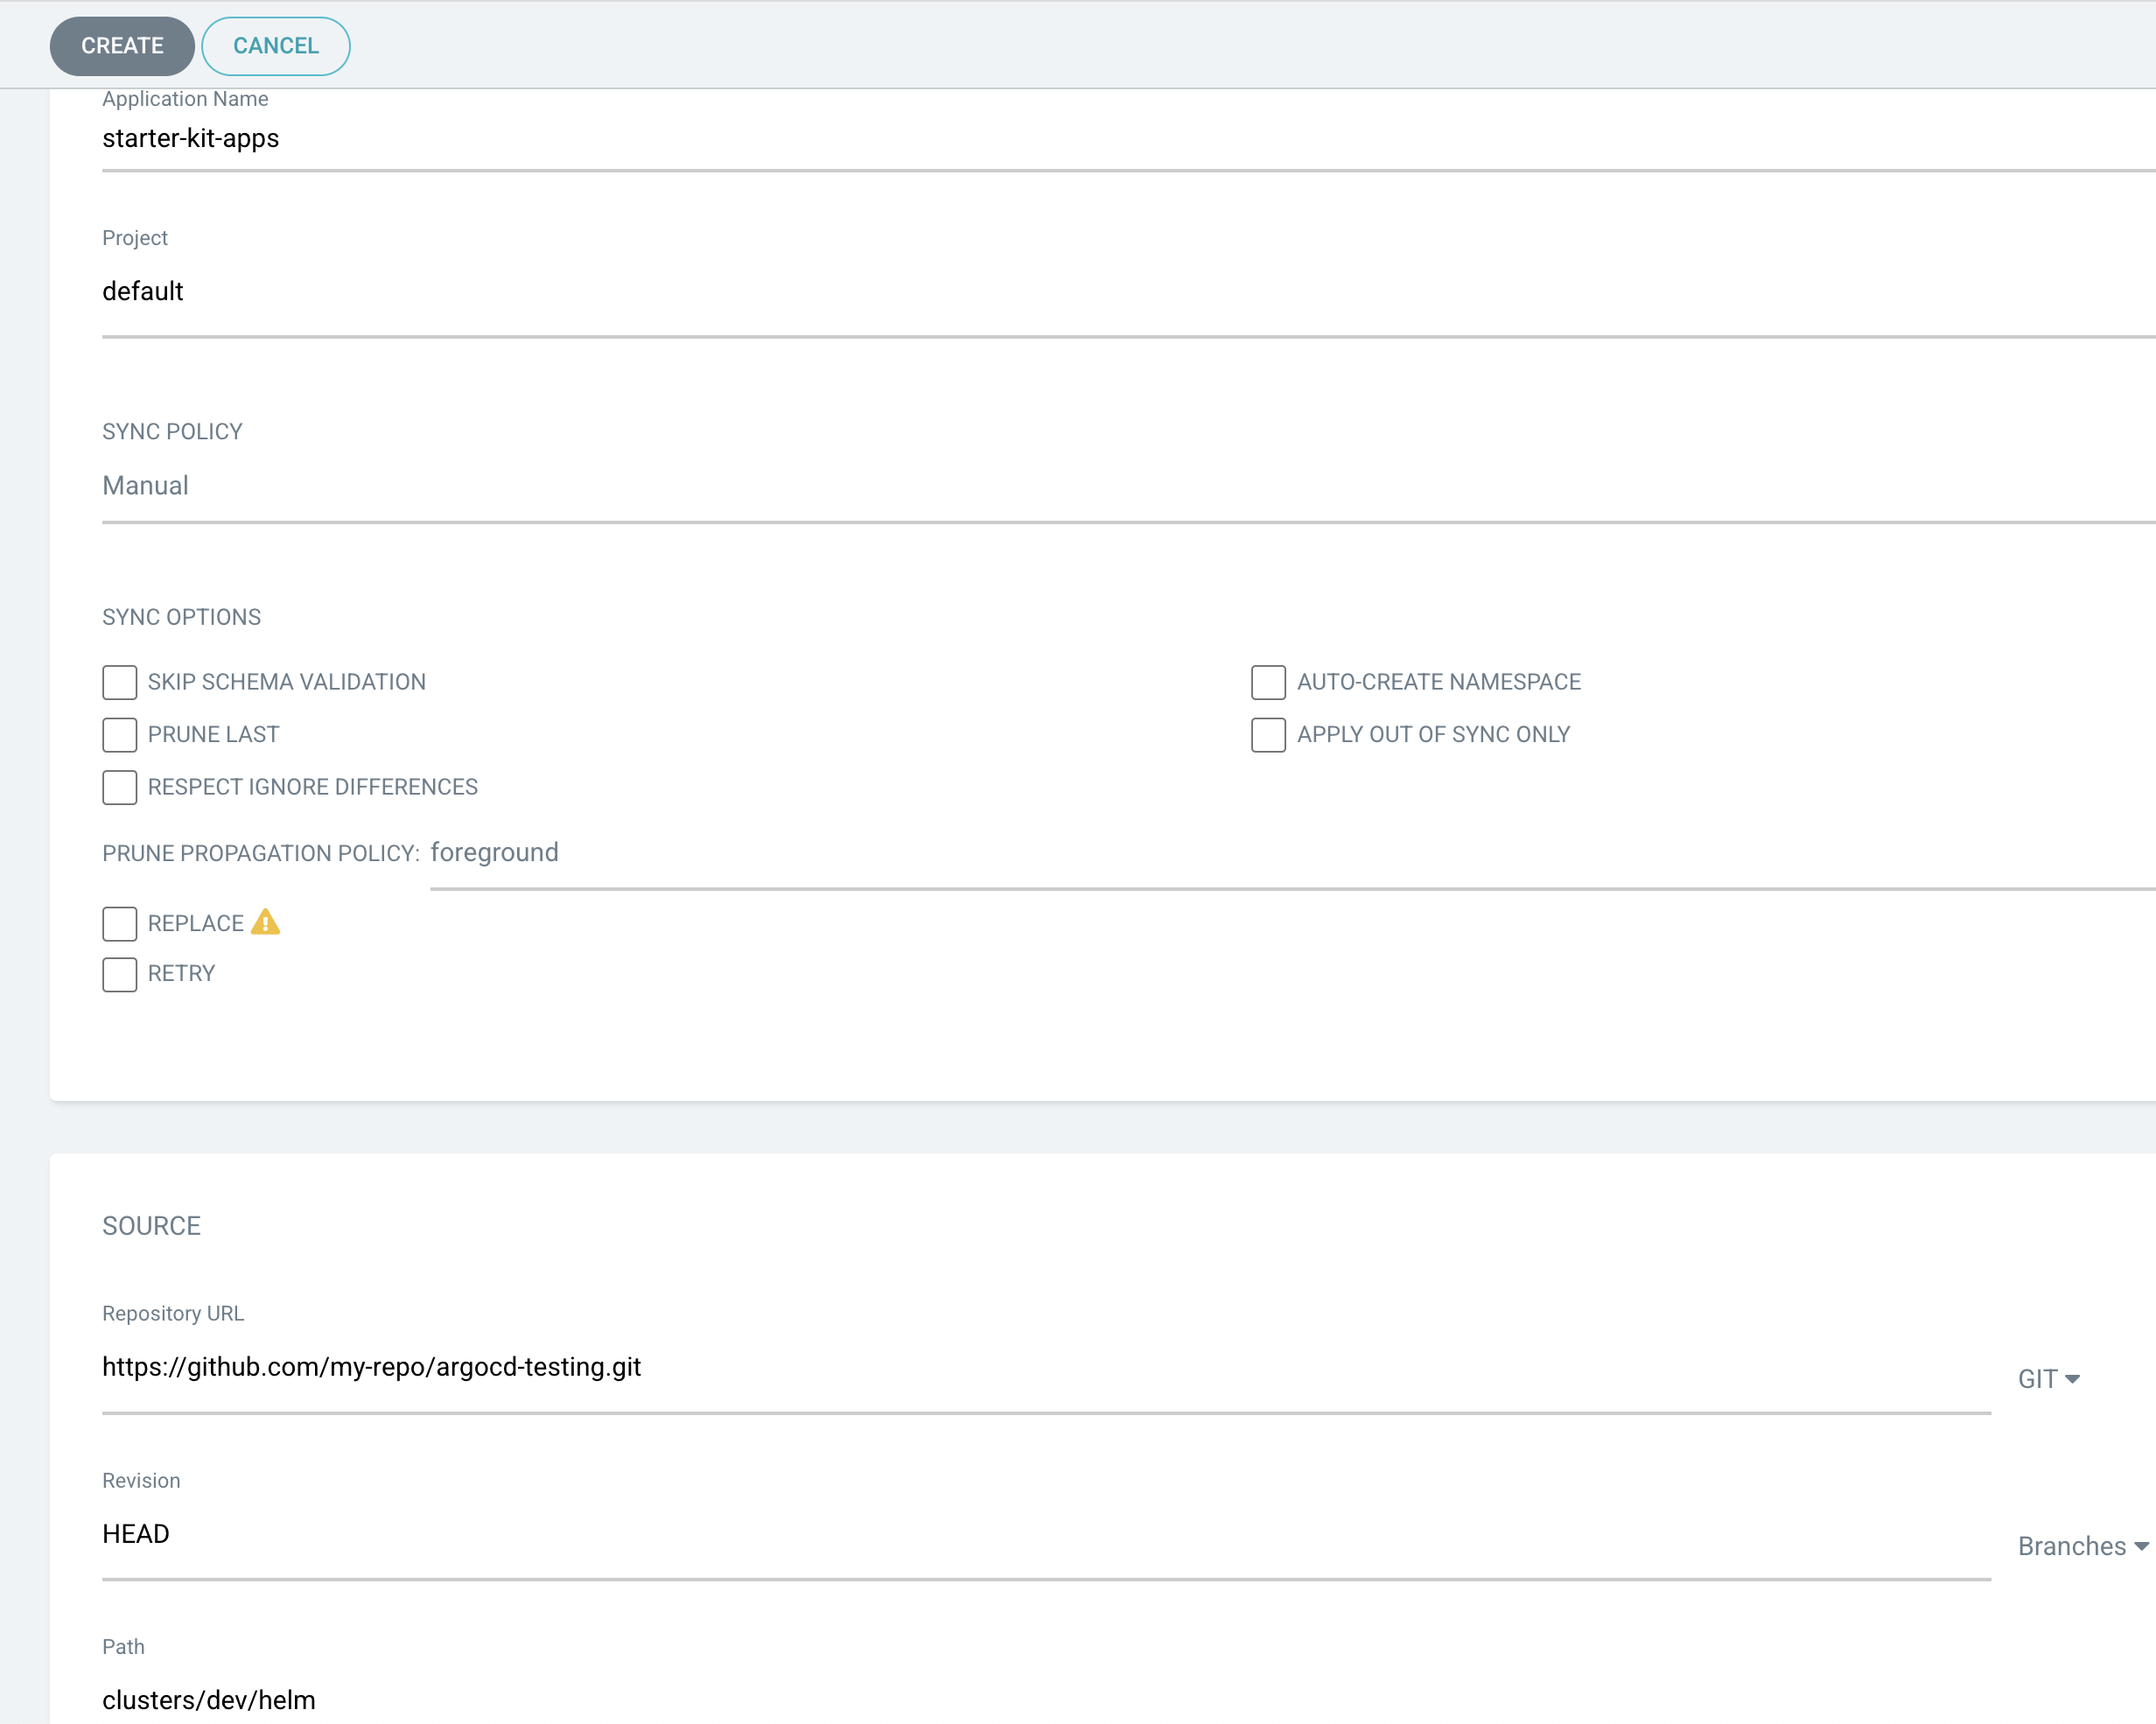
Task: Enable the RETRY checkbox
Action: click(119, 974)
